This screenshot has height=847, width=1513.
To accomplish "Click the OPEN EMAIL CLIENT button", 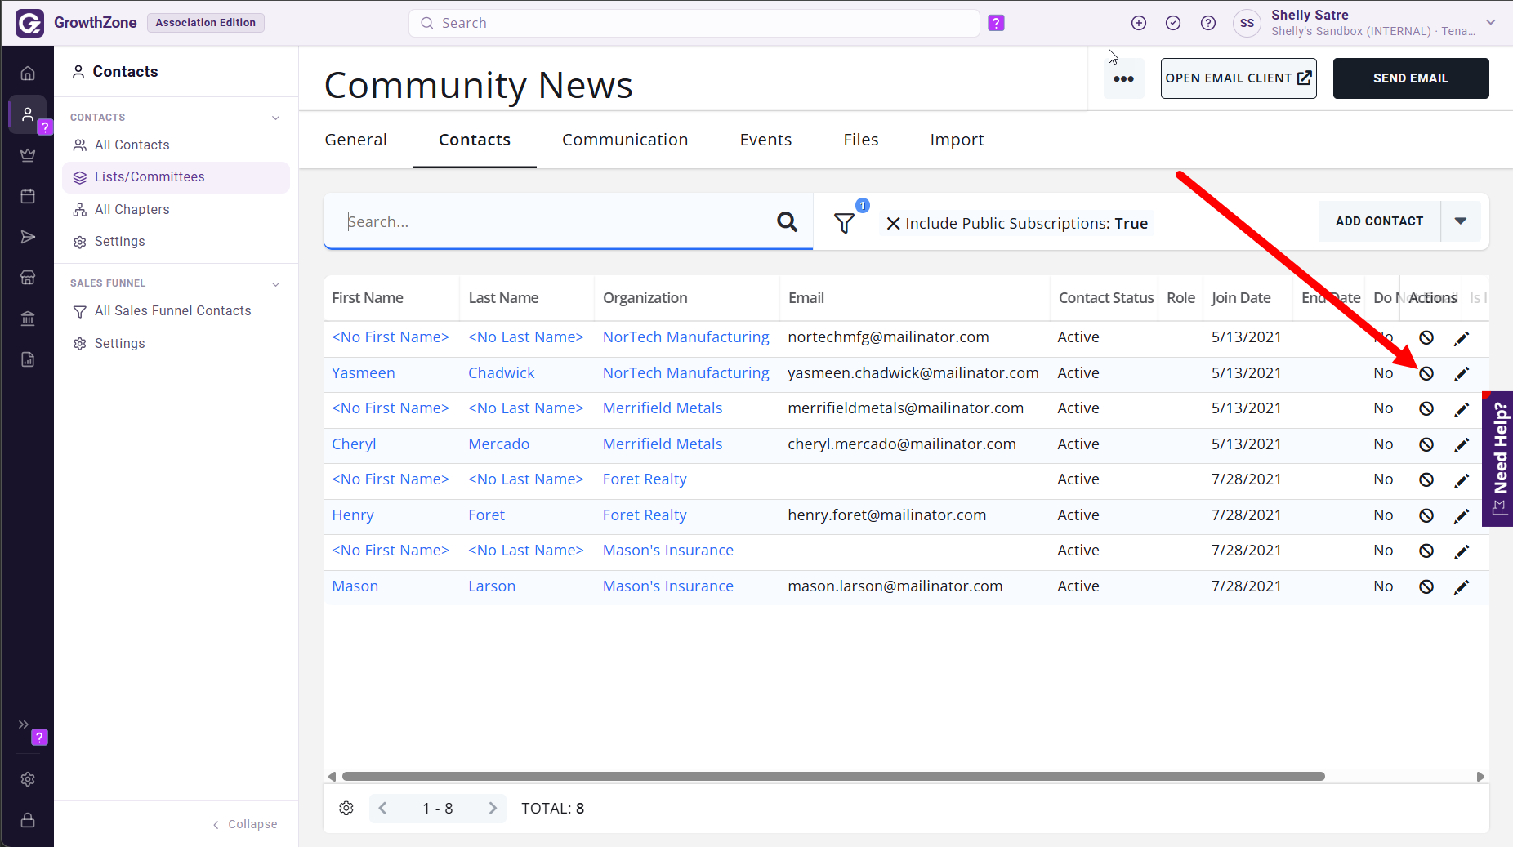I will point(1239,78).
